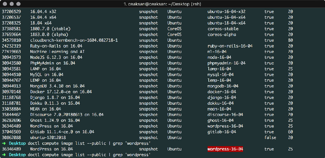Click the terminal window title text

pyautogui.click(x=162, y=4)
